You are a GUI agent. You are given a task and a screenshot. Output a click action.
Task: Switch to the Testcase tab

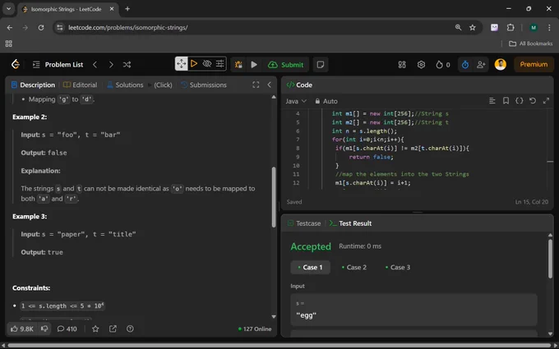coord(304,223)
